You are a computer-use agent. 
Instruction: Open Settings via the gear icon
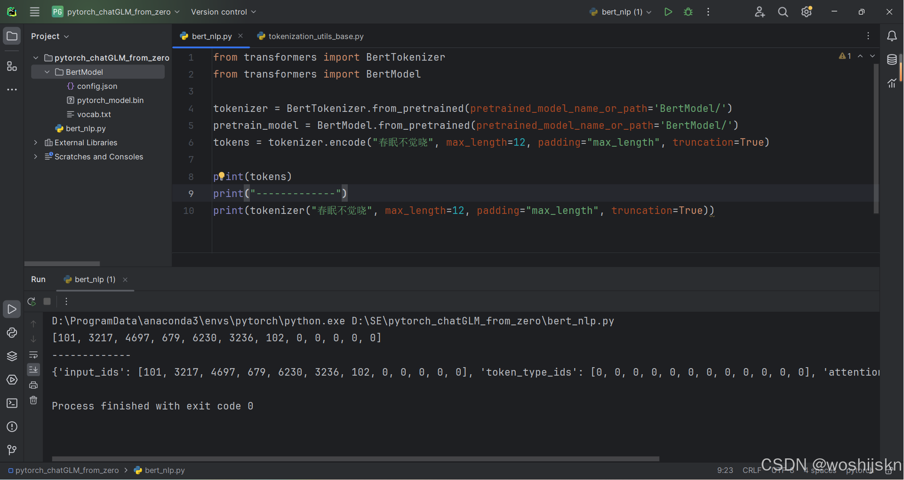click(x=807, y=12)
